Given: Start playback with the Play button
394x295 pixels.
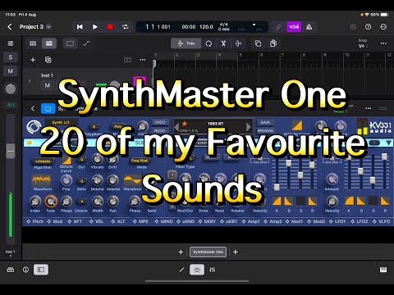Looking at the screenshot, I should pos(95,27).
